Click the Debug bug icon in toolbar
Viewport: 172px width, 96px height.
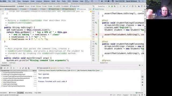[112, 6]
